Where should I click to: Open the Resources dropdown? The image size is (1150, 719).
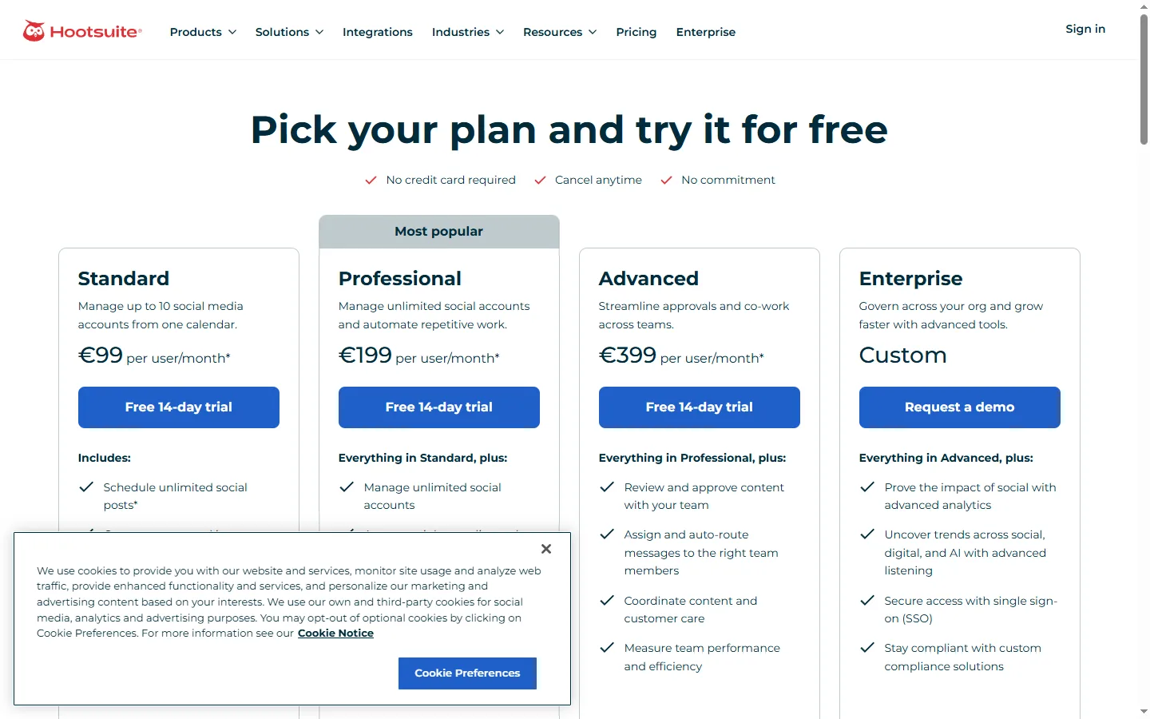560,32
